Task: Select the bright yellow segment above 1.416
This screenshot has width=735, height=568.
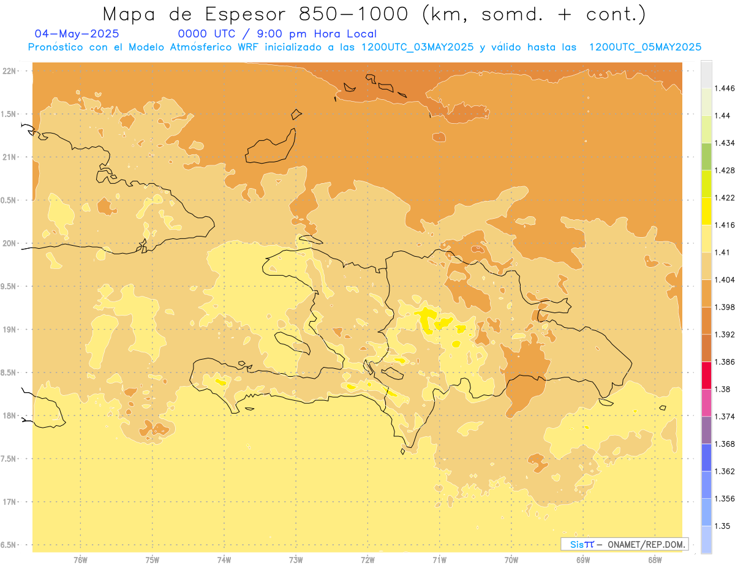Action: pyautogui.click(x=706, y=211)
